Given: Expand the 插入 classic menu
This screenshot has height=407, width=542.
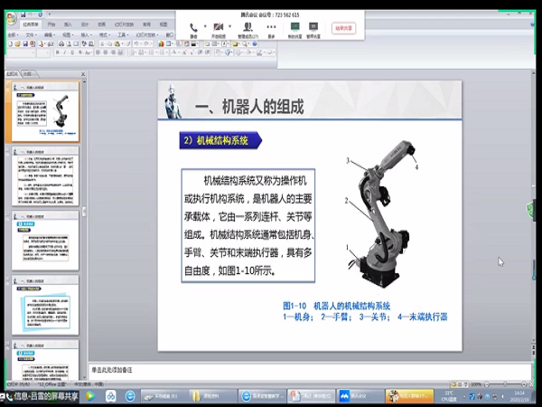Looking at the screenshot, I should coord(86,35).
